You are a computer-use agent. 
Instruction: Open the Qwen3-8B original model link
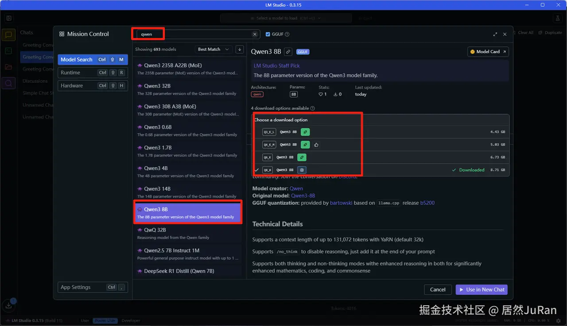point(303,196)
